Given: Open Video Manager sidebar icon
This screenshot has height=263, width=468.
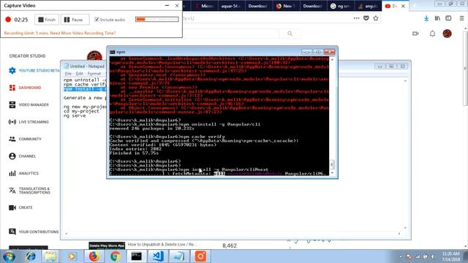Looking at the screenshot, I should pos(12,104).
